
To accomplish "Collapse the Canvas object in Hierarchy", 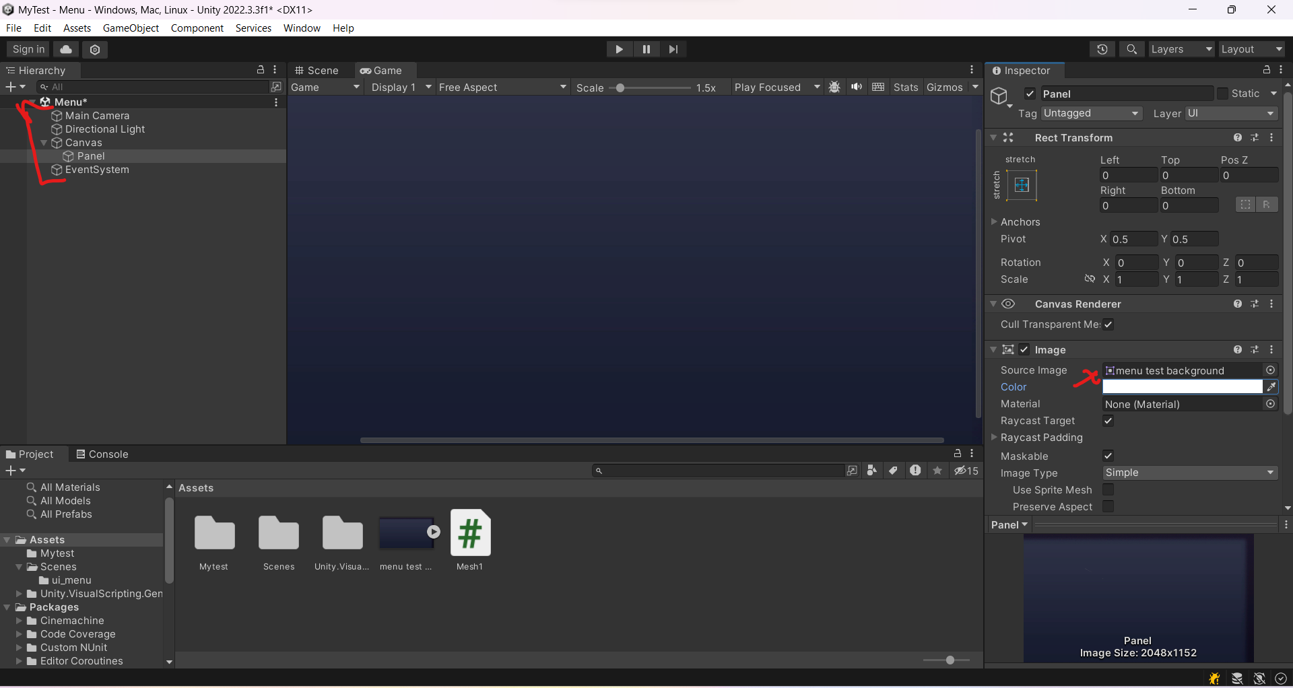I will click(x=44, y=143).
